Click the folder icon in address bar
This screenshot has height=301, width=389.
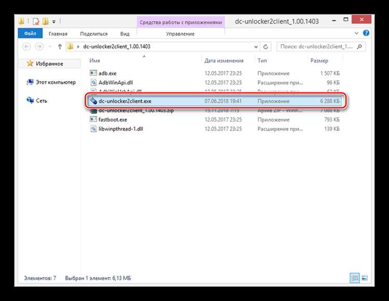point(71,46)
